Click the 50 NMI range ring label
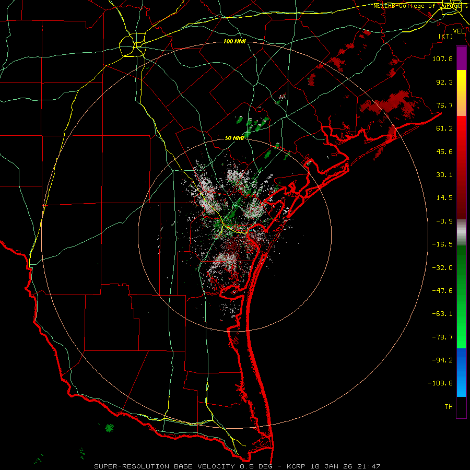This screenshot has width=470, height=470. tap(234, 138)
